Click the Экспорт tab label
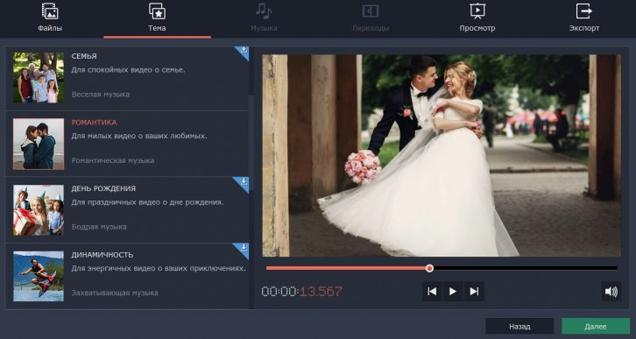This screenshot has height=339, width=636. point(584,28)
